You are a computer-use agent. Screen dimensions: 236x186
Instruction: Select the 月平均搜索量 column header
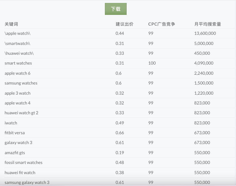(x=208, y=24)
